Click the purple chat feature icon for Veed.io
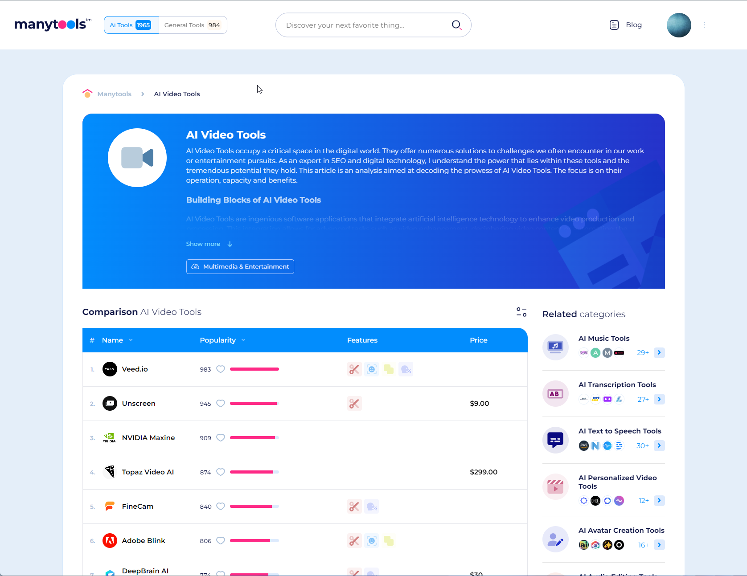 [406, 369]
